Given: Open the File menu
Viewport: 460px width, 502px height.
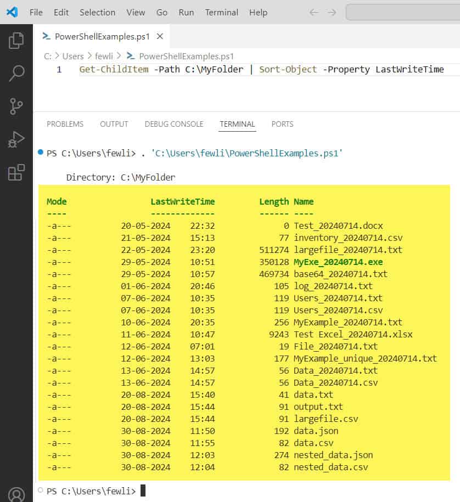Looking at the screenshot, I should (36, 13).
